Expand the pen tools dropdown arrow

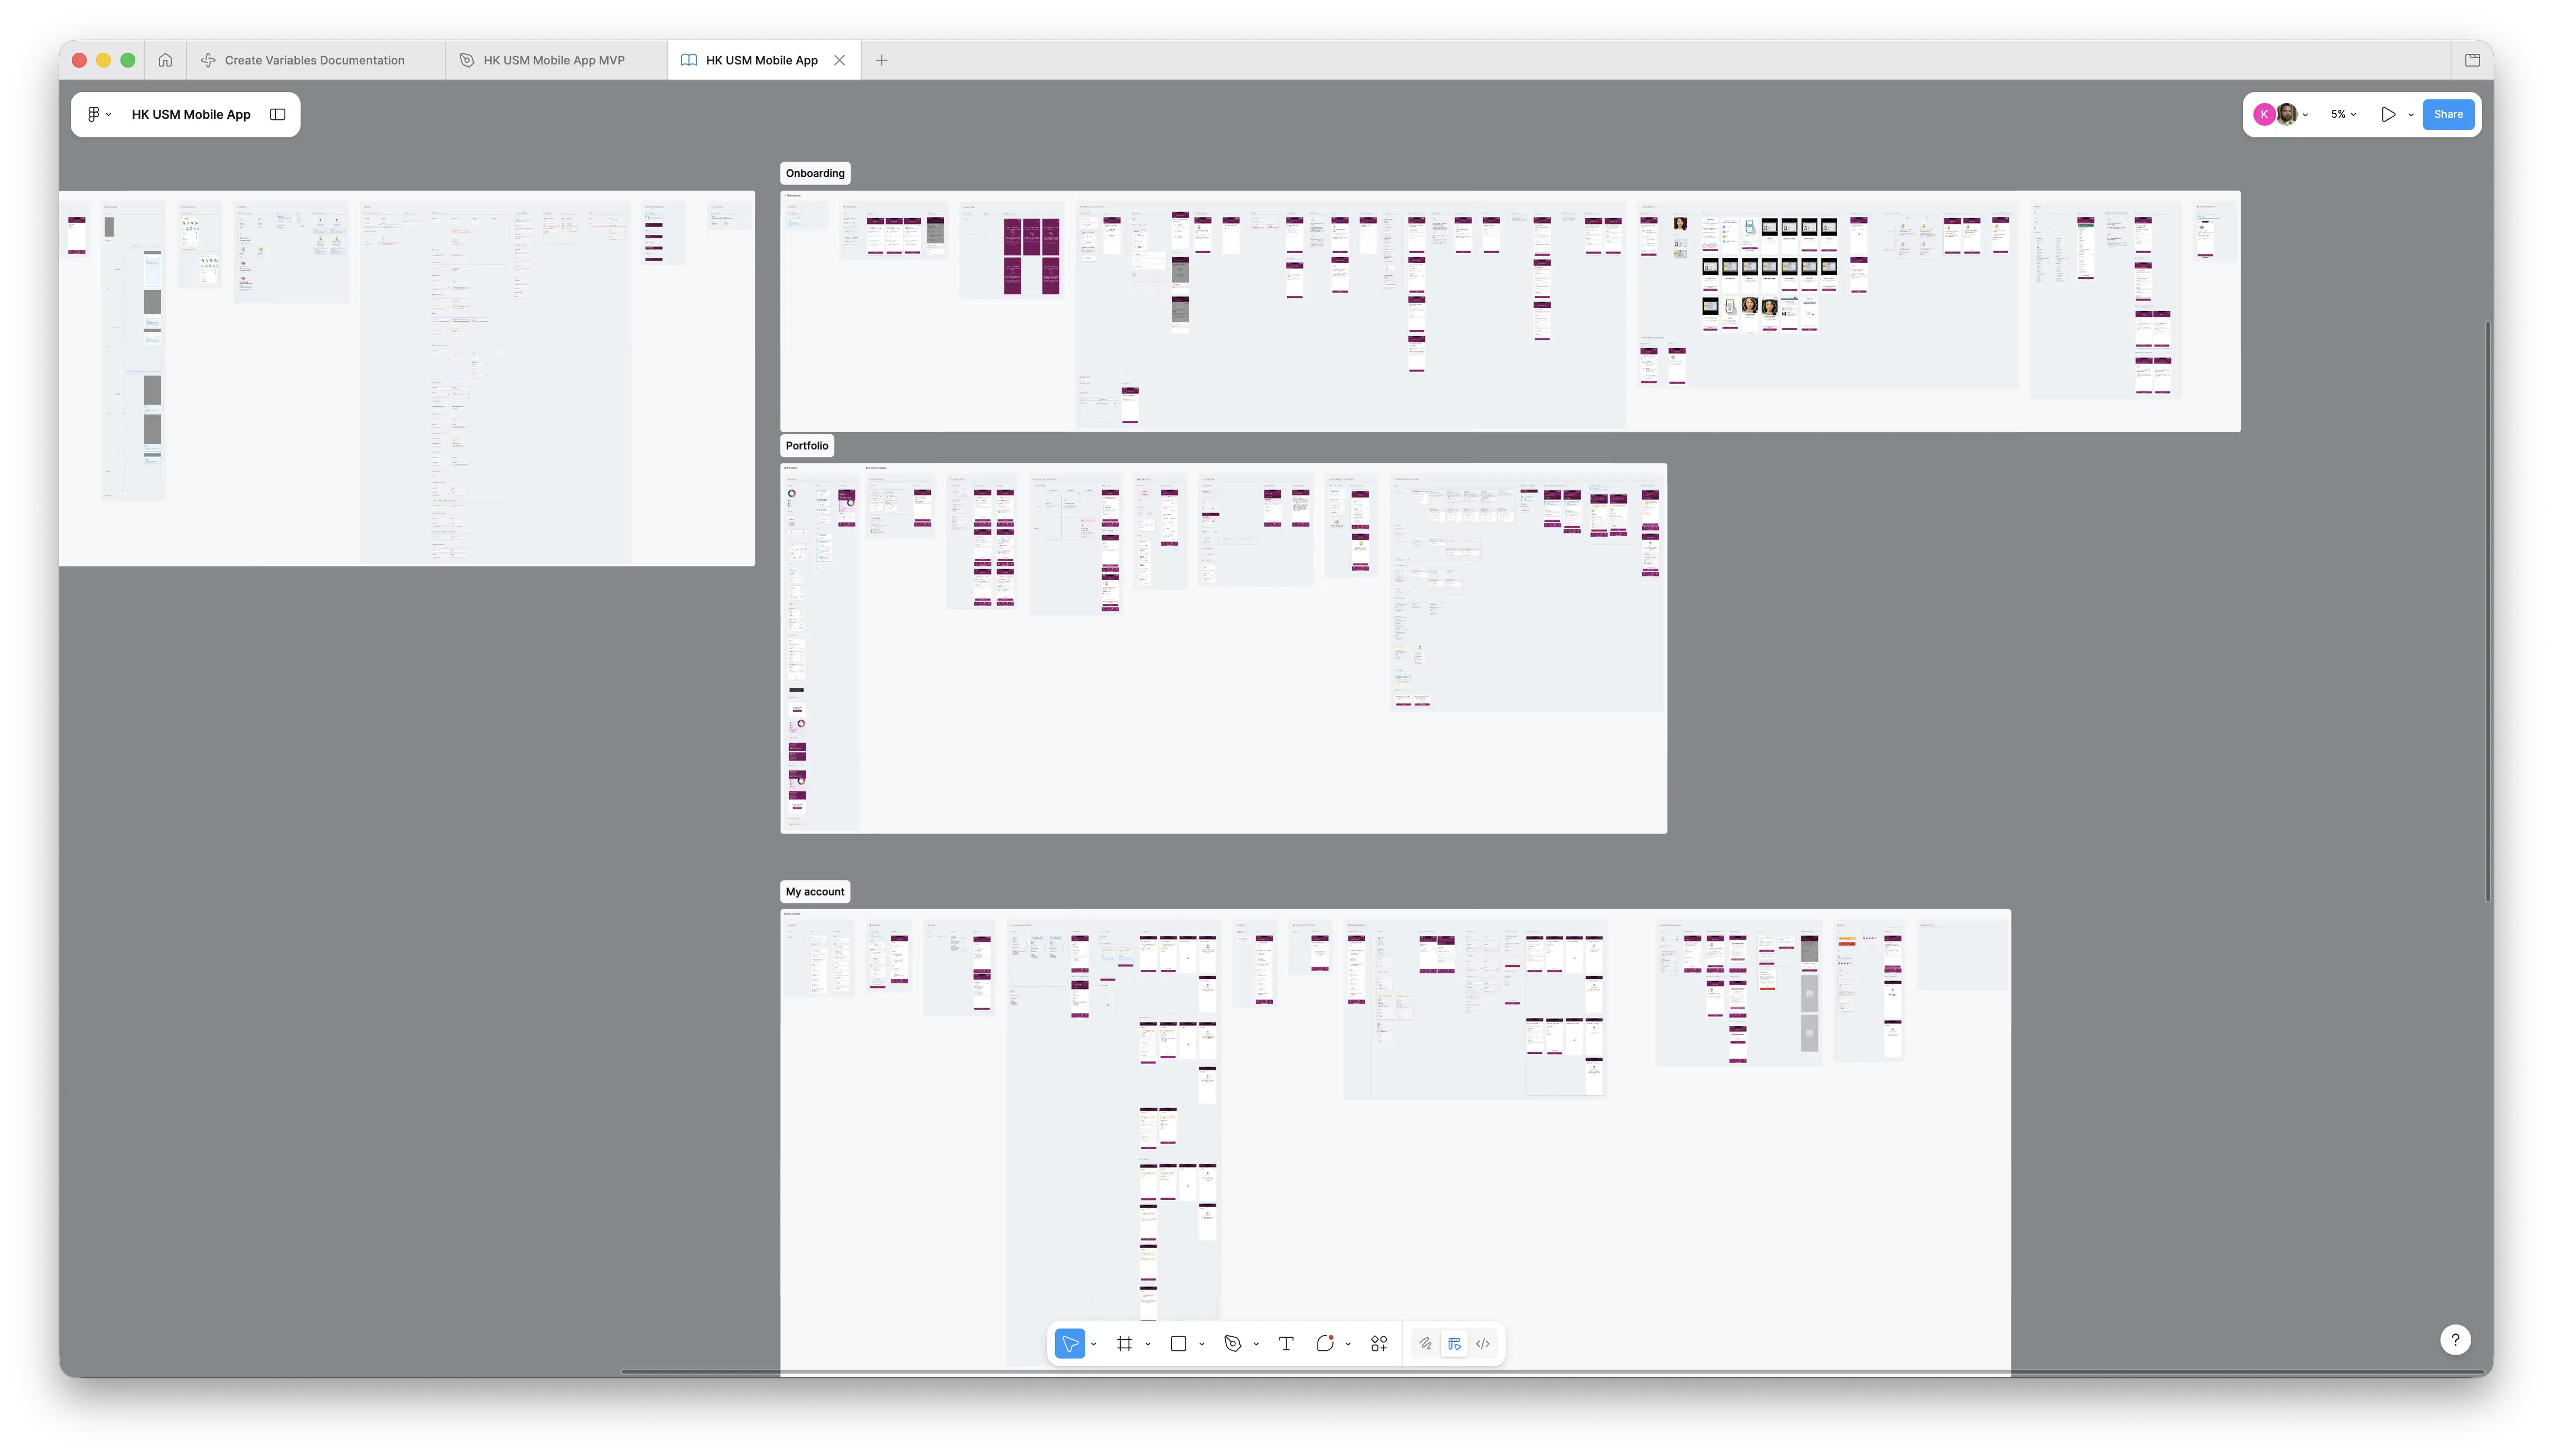1256,1344
